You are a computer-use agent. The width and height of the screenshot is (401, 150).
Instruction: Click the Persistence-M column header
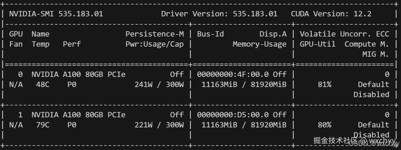point(154,34)
